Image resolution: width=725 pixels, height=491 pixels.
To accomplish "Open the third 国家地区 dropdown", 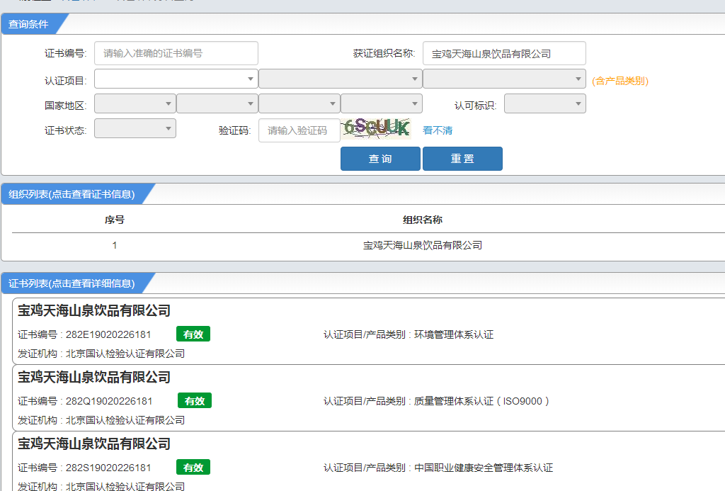I will pos(299,103).
